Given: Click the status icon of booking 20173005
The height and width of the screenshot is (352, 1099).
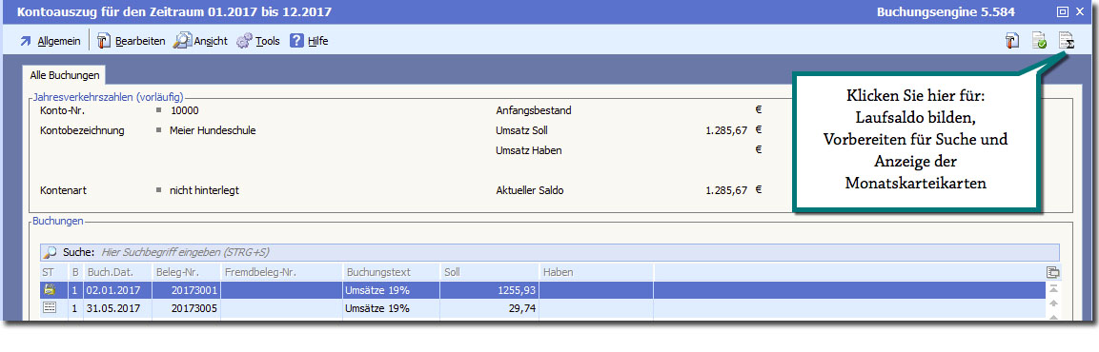Looking at the screenshot, I should pos(49,307).
